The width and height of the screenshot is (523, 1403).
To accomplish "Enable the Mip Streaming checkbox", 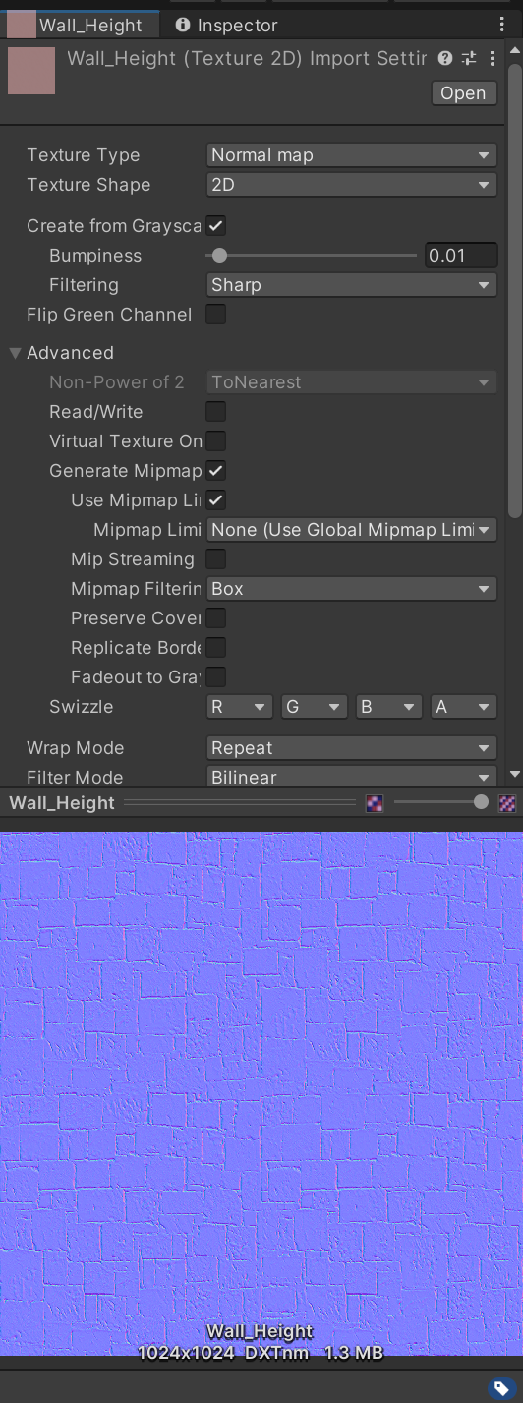I will tap(216, 559).
